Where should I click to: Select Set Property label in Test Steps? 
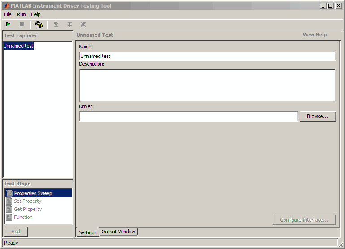point(28,201)
